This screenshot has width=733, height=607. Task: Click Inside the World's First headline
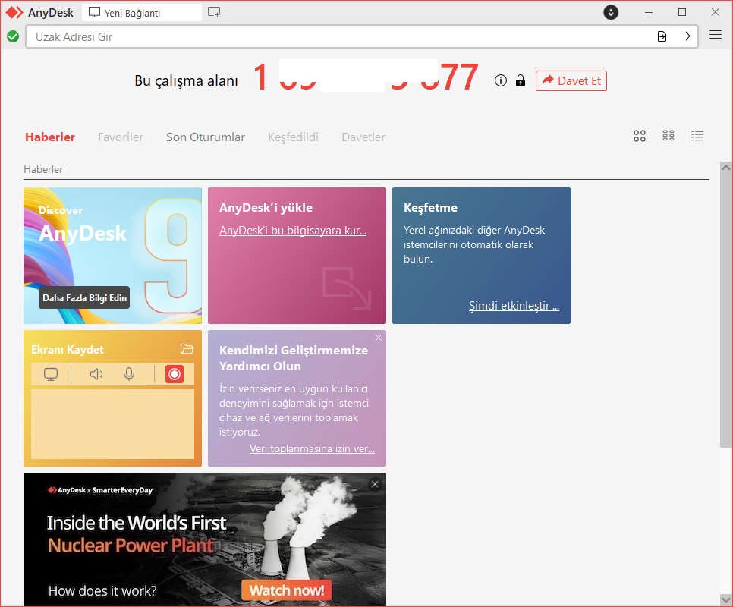click(x=137, y=523)
